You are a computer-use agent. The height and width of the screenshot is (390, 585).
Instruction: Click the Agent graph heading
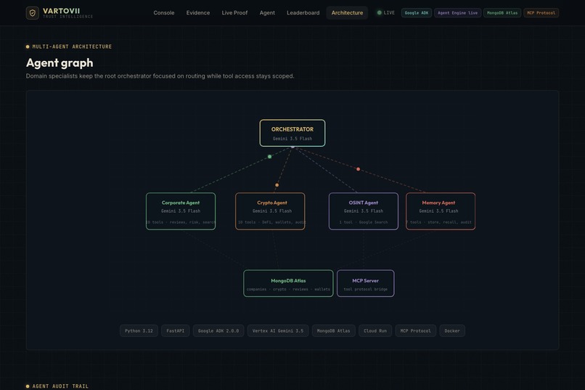(x=60, y=62)
